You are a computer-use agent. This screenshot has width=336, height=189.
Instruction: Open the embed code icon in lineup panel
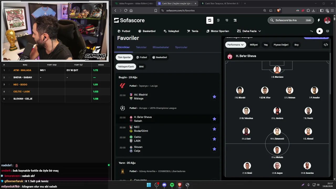pyautogui.click(x=326, y=45)
